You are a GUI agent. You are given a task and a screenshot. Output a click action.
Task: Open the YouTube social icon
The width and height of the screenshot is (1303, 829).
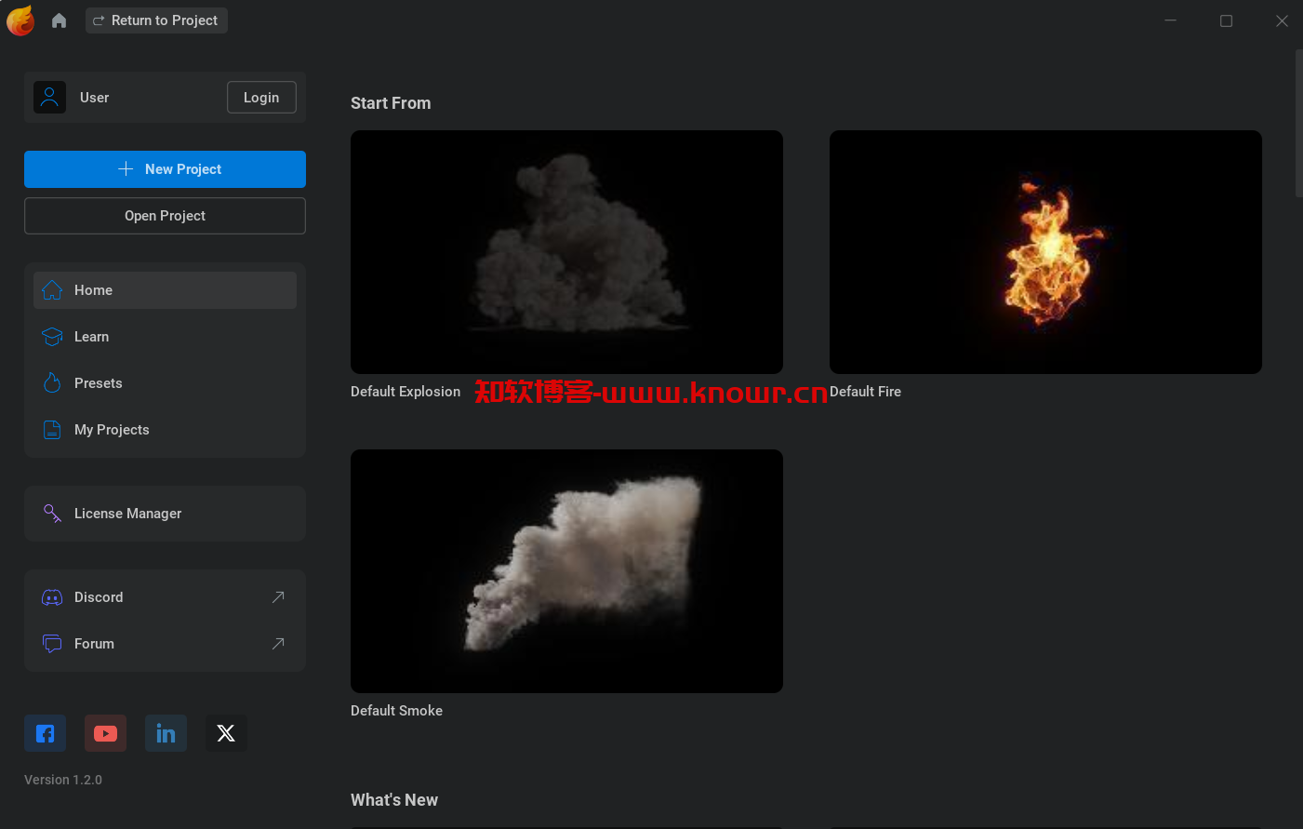(x=105, y=733)
